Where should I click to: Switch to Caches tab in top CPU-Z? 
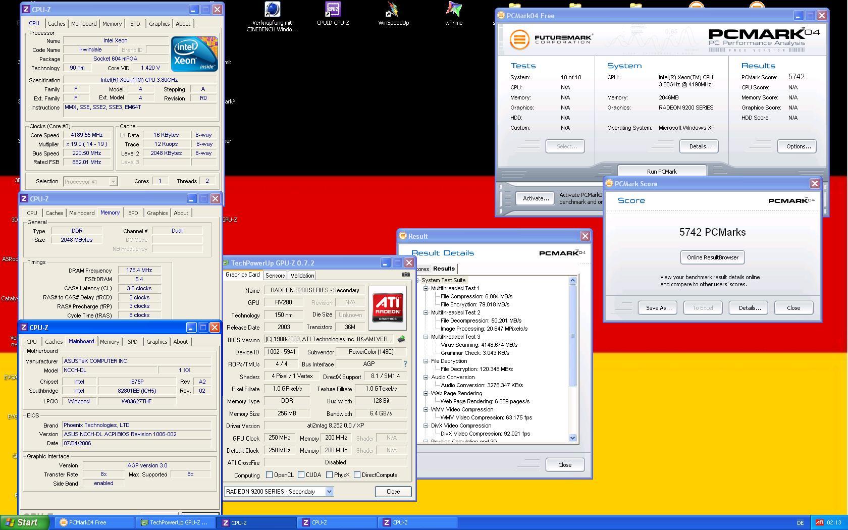click(56, 24)
